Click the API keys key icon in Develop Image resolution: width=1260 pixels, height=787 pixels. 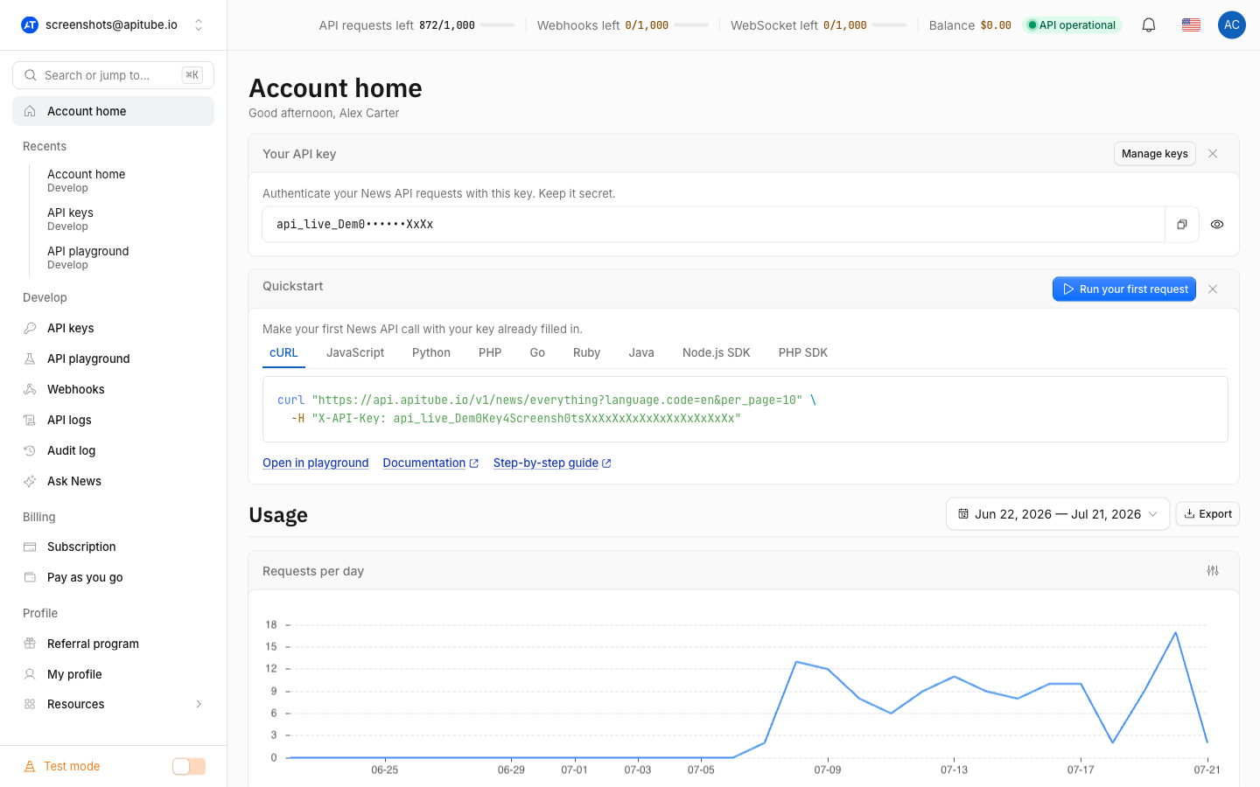tap(30, 328)
